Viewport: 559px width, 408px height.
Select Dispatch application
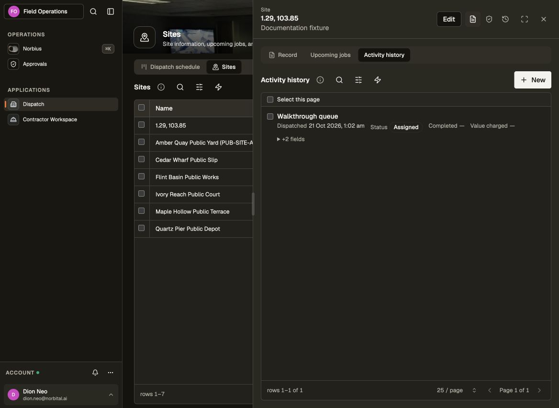pyautogui.click(x=61, y=104)
